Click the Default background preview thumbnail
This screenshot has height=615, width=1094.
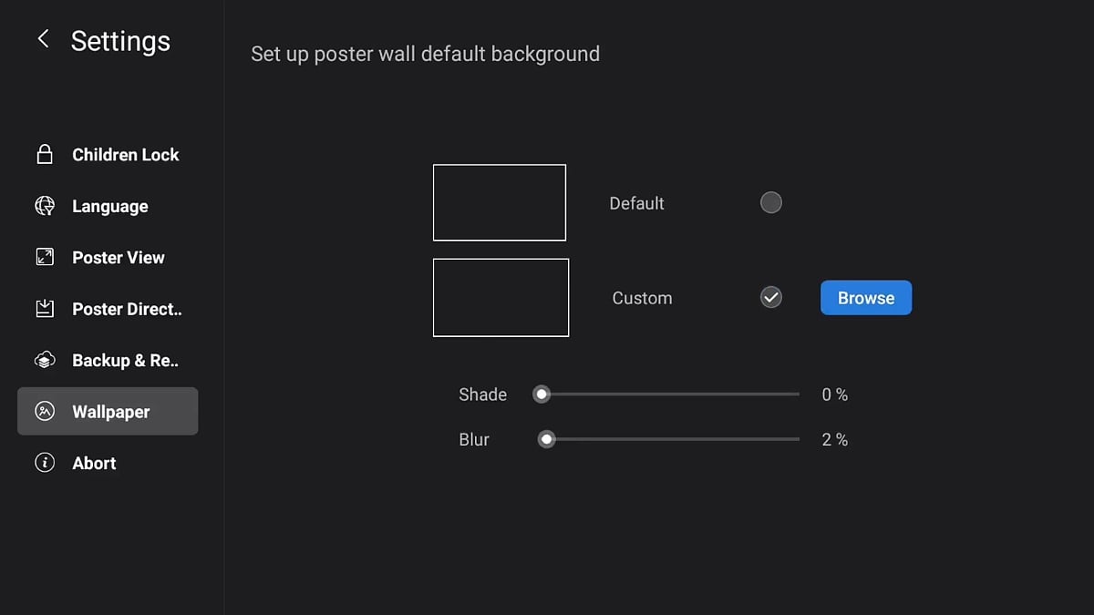click(500, 202)
